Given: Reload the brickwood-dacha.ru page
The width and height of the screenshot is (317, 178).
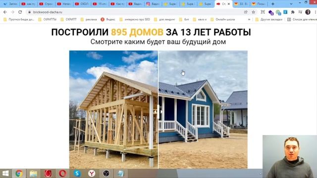Looking at the screenshot, I should pos(20,12).
